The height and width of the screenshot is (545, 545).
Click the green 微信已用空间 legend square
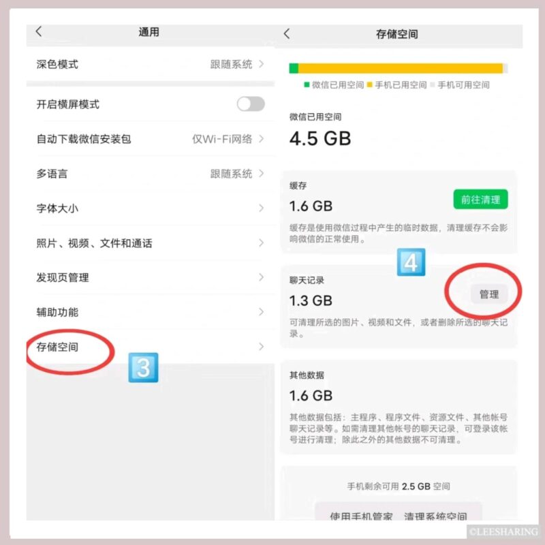(x=307, y=84)
